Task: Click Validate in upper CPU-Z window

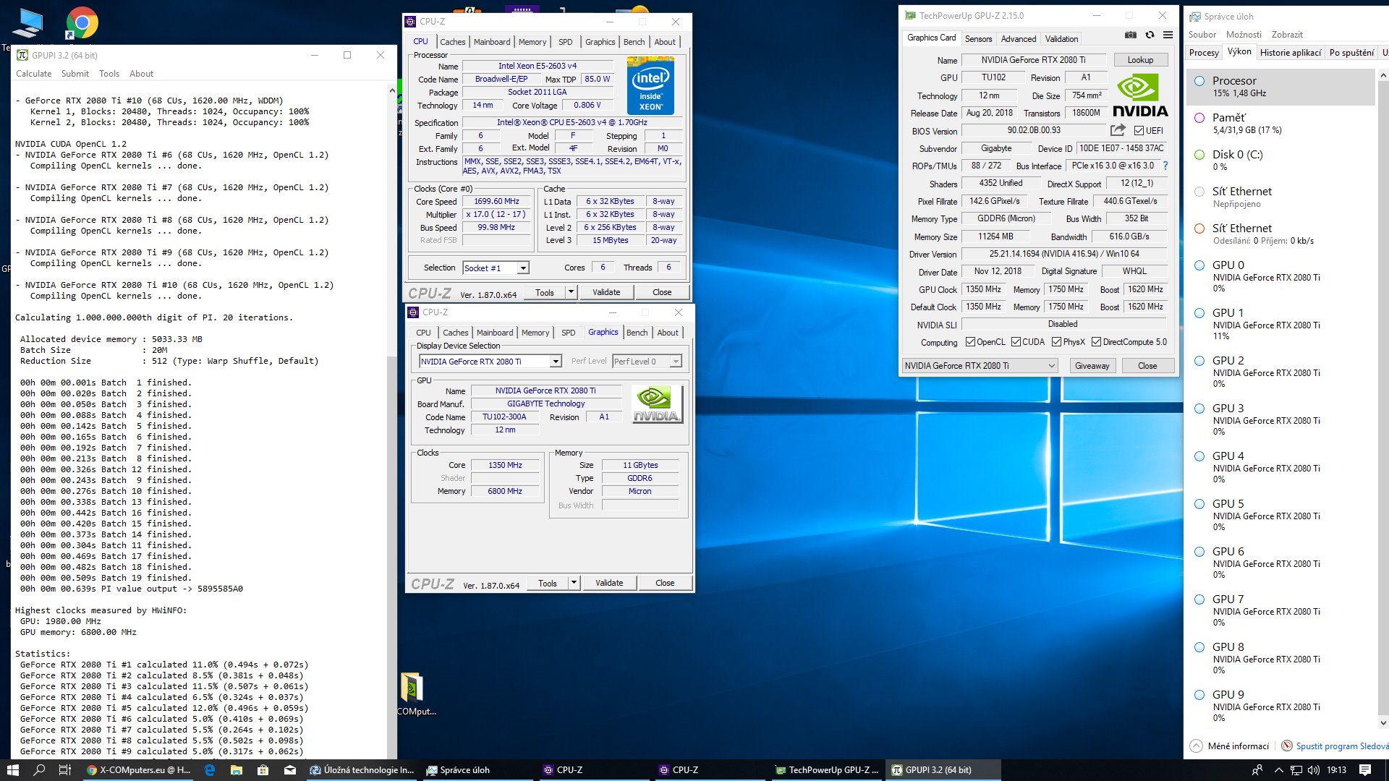Action: [606, 292]
